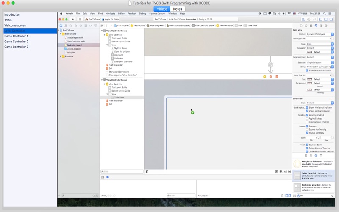The height and width of the screenshot is (212, 339).
Task: Uncheck Scrolling Enabled
Action: click(x=307, y=115)
